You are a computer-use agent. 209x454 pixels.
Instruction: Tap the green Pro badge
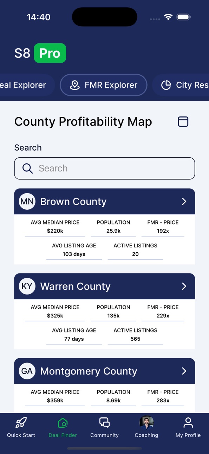point(50,53)
